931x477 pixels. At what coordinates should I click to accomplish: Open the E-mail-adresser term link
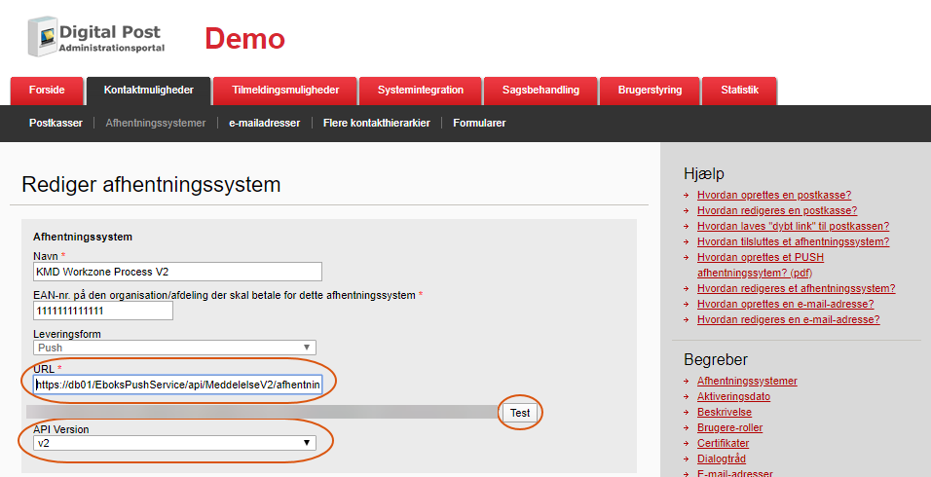[x=735, y=473]
